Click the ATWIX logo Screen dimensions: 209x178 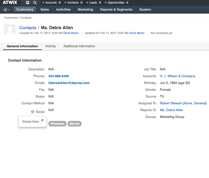pyautogui.click(x=10, y=3)
